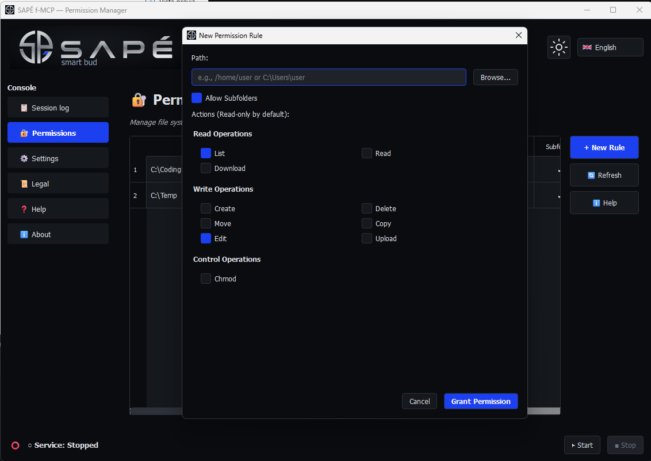Click the dialog's SAPÉ title bar icon
The image size is (651, 461).
[x=192, y=35]
